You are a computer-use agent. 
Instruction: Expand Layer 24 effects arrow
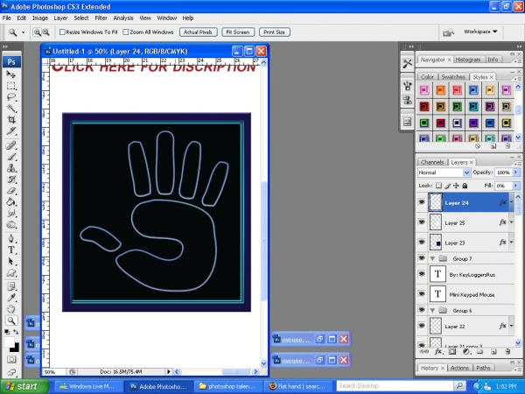tap(511, 202)
